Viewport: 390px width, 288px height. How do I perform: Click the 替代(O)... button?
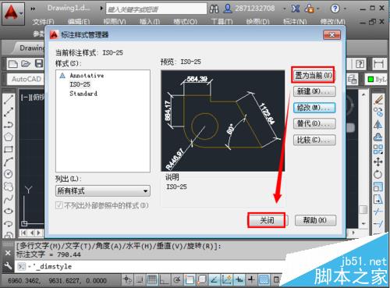314,124
